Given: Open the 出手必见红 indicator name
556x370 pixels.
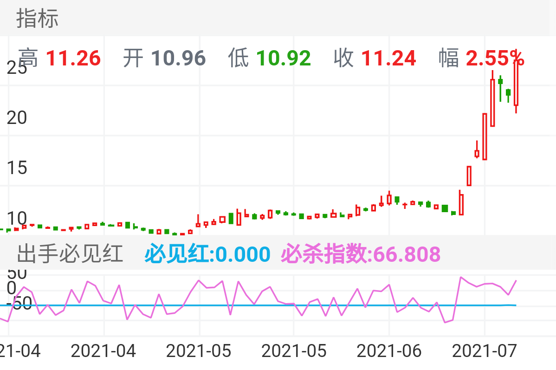Looking at the screenshot, I should point(70,254).
